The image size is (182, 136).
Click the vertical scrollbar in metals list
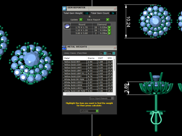pos(114,65)
